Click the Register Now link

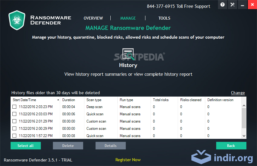[x=128, y=160]
